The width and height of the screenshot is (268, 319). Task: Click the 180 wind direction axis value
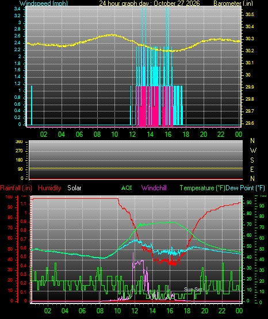pyautogui.click(x=19, y=160)
